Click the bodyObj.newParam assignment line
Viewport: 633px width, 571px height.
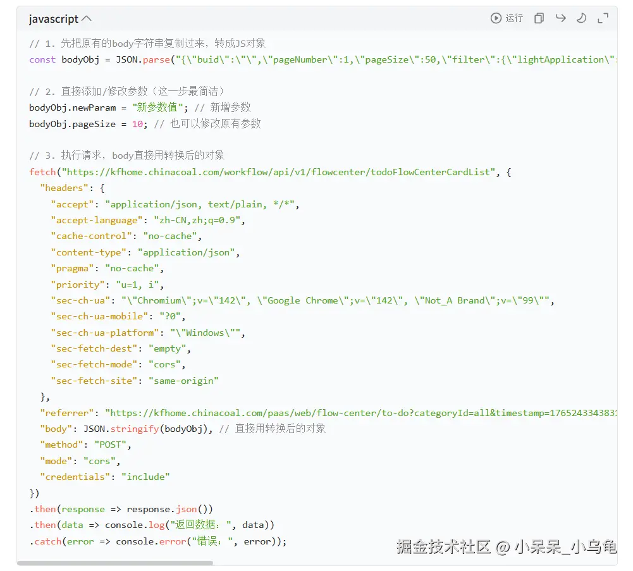140,107
